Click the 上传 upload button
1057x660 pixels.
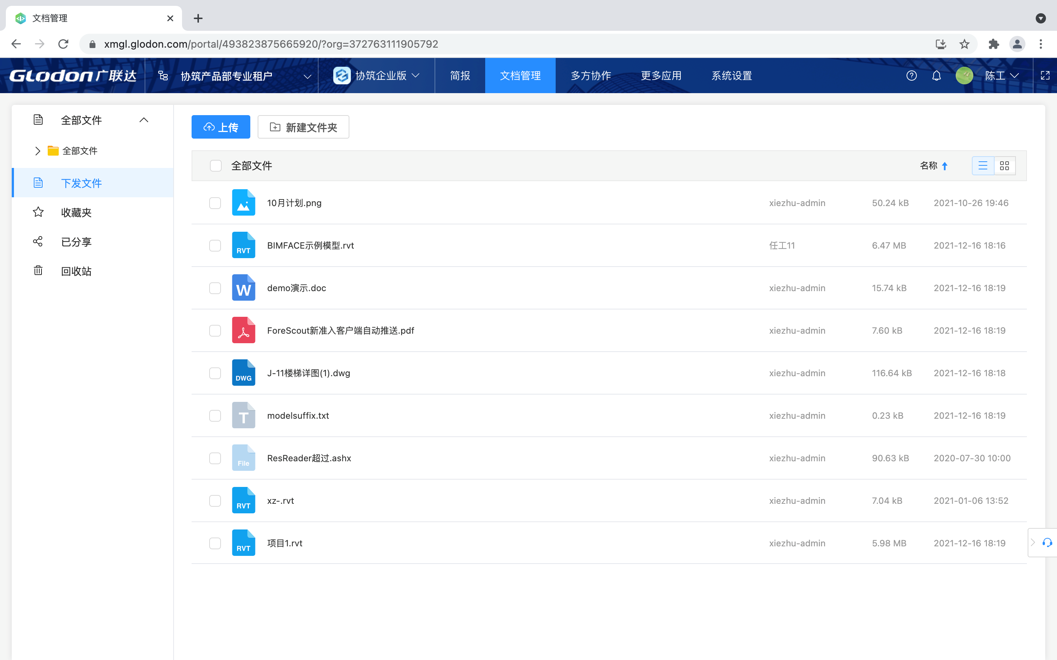pos(221,127)
